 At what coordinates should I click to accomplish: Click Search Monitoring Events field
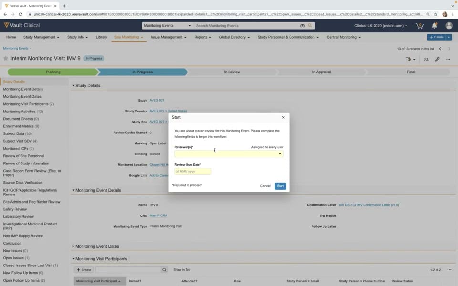tap(247, 26)
